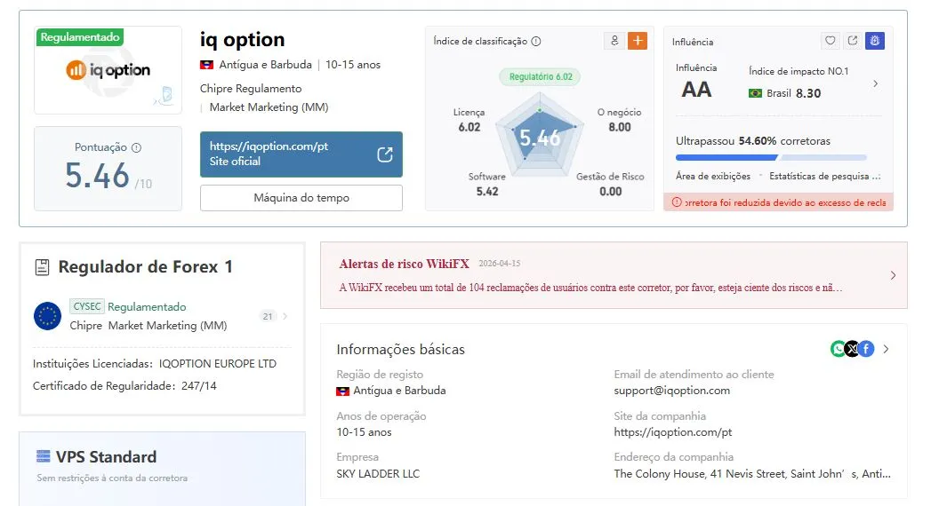Click the certificate icon in logo card
Viewport: 931px width, 506px height.
point(165,95)
